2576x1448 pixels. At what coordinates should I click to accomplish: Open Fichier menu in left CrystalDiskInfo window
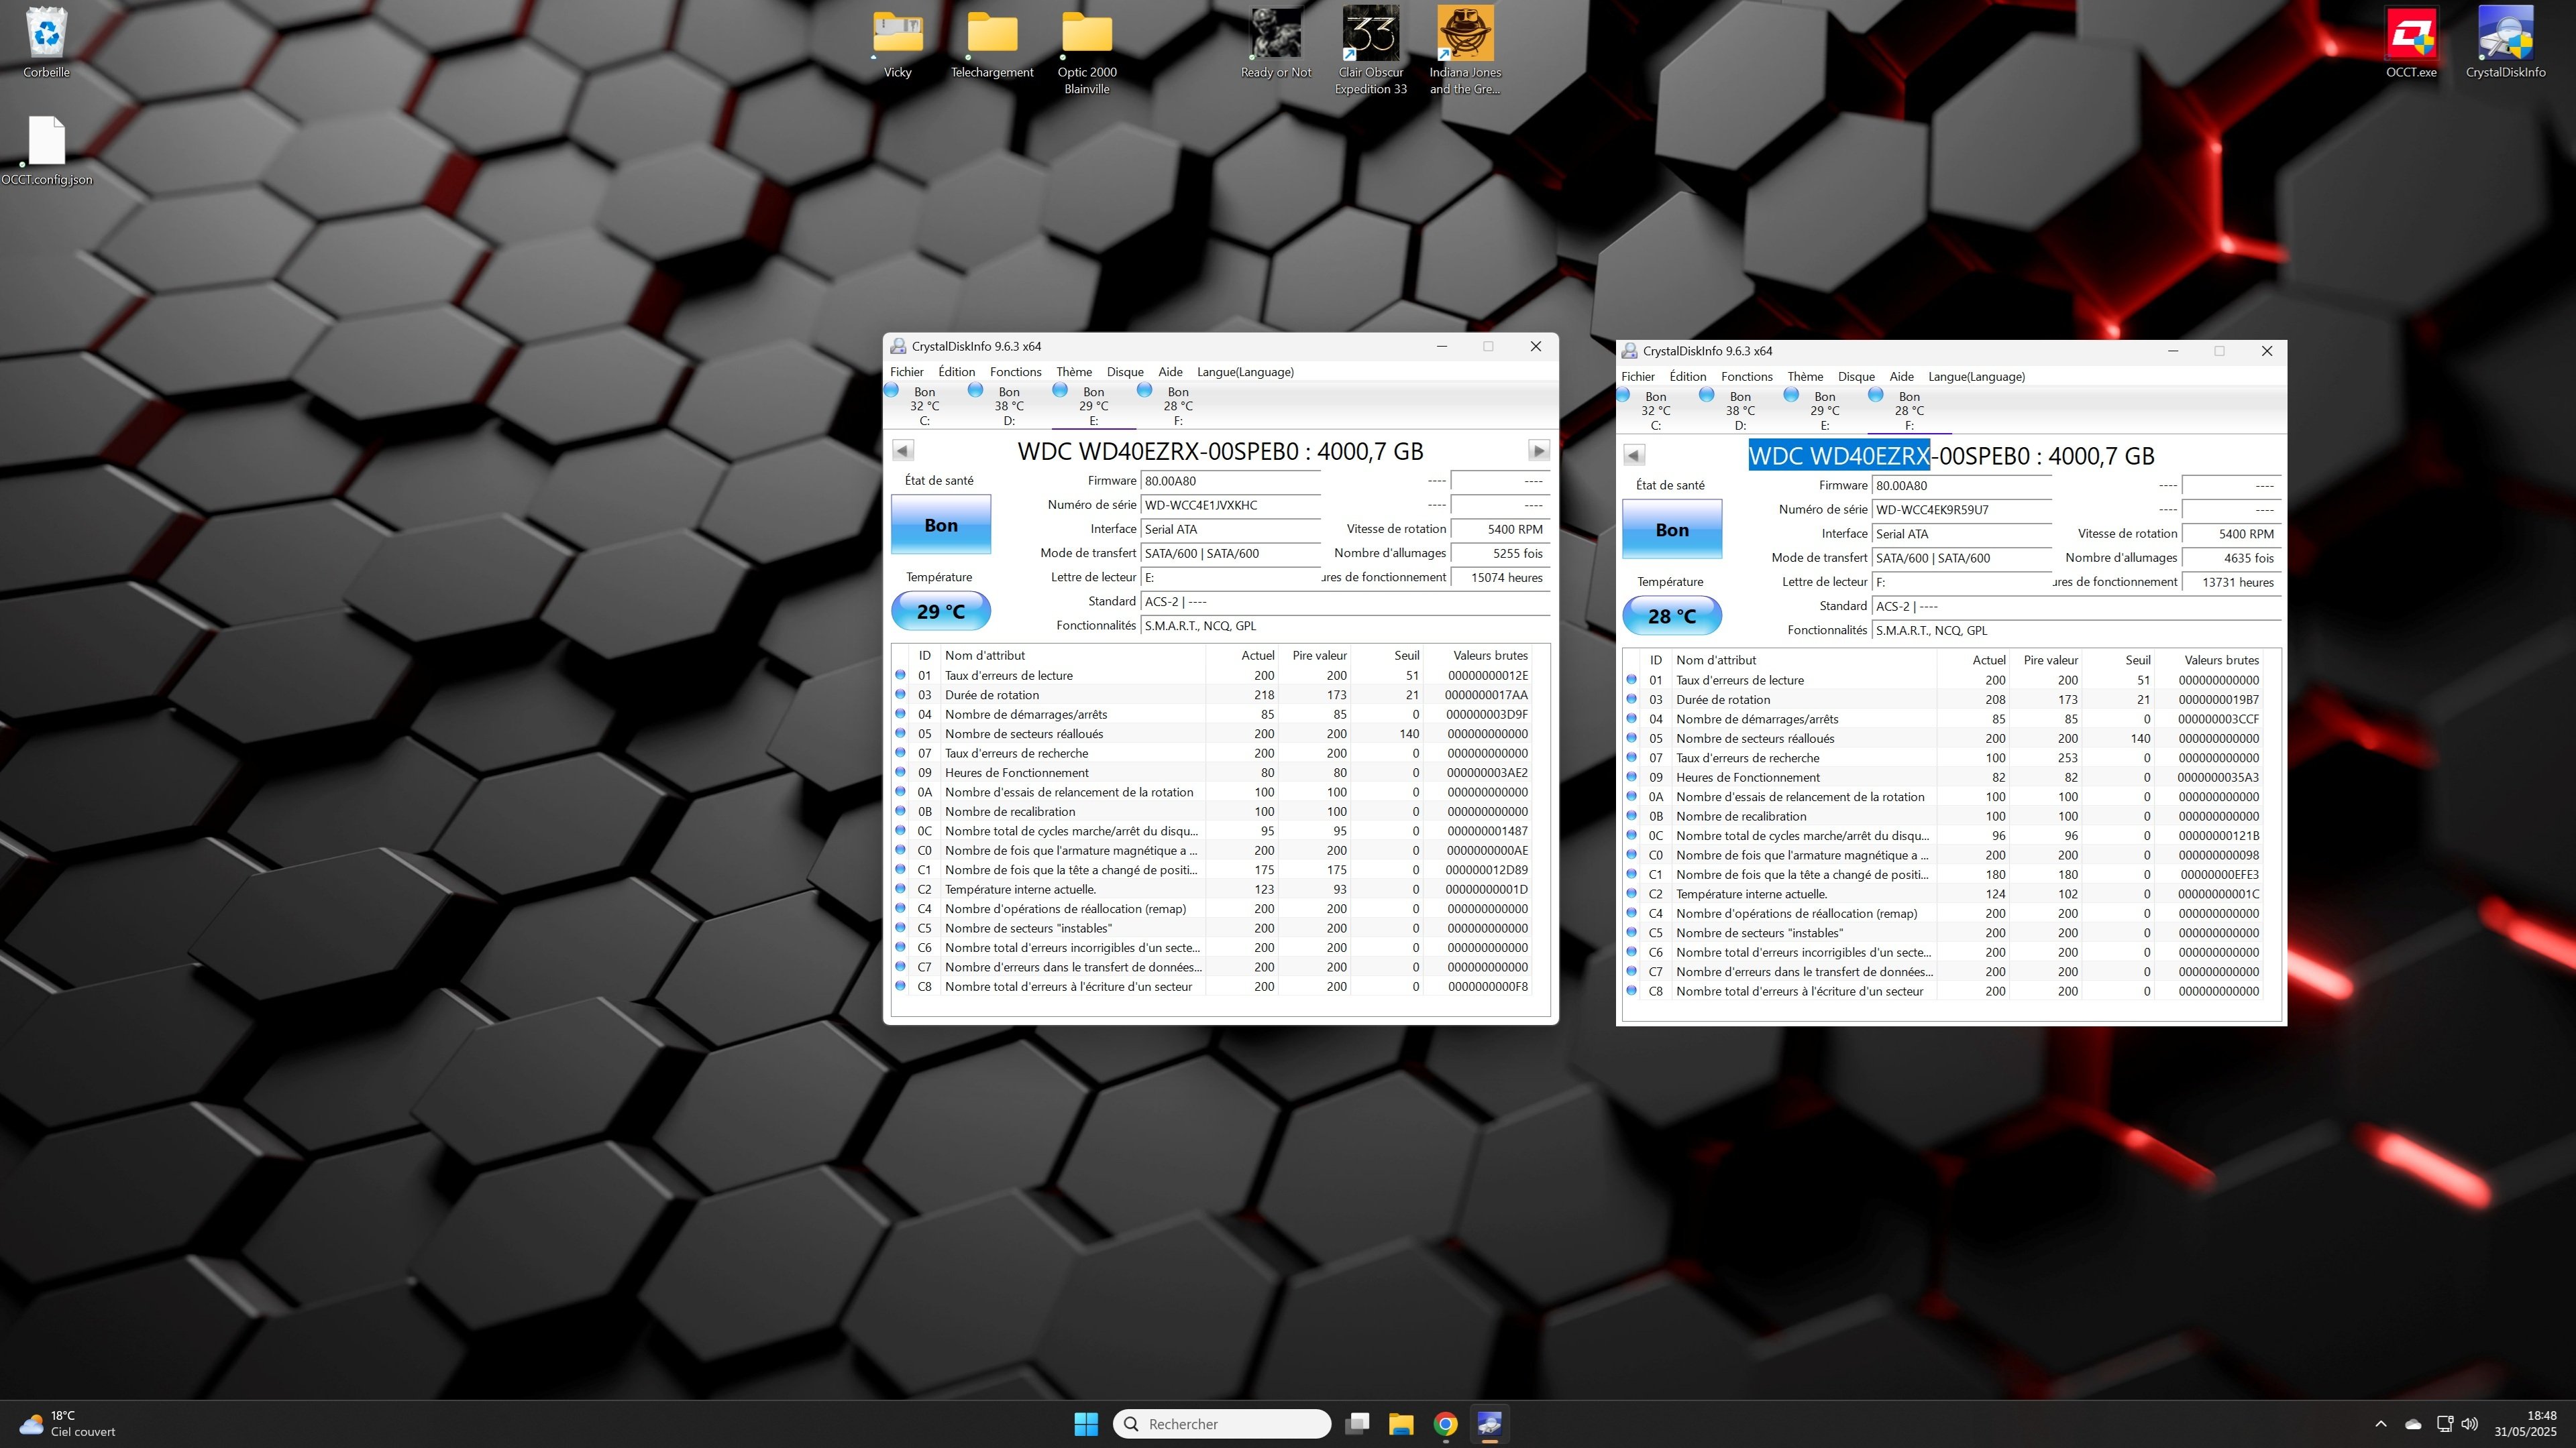[907, 372]
